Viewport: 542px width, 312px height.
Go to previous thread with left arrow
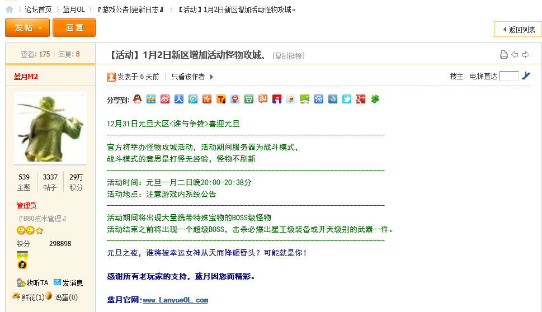(515, 54)
